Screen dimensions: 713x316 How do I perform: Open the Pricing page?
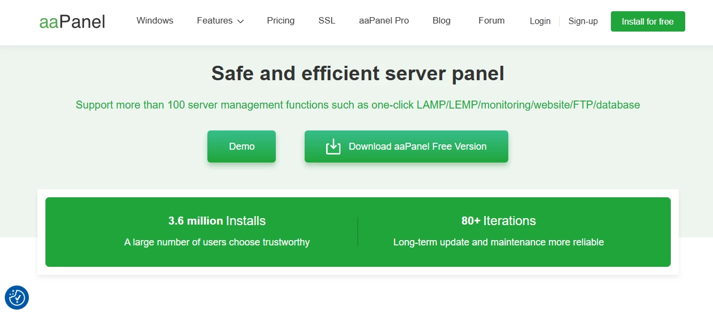click(x=280, y=21)
